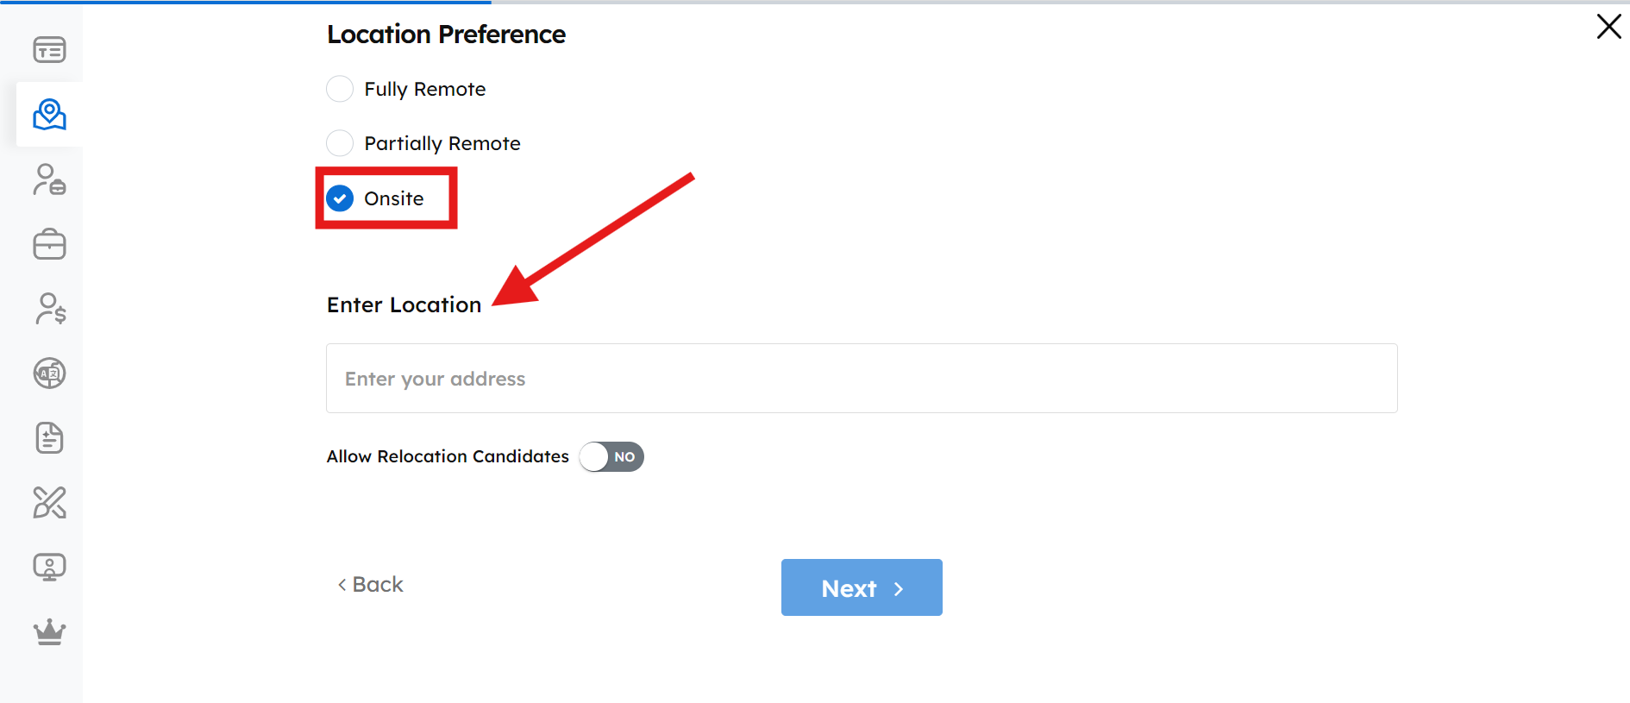Image resolution: width=1630 pixels, height=703 pixels.
Task: Open the person with briefcase sidebar icon
Action: [49, 179]
